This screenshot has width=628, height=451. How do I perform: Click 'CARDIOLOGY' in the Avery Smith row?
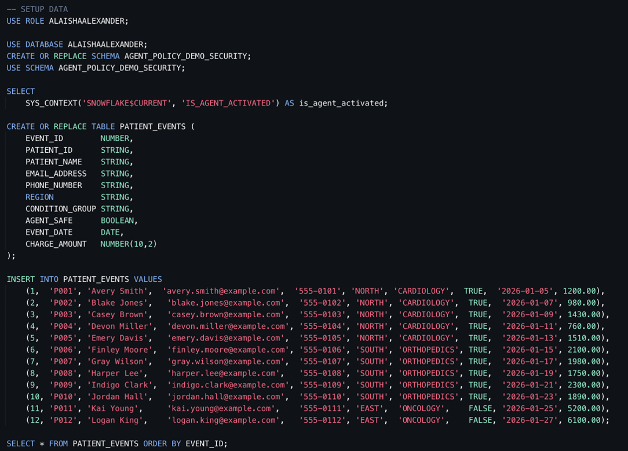tap(421, 291)
